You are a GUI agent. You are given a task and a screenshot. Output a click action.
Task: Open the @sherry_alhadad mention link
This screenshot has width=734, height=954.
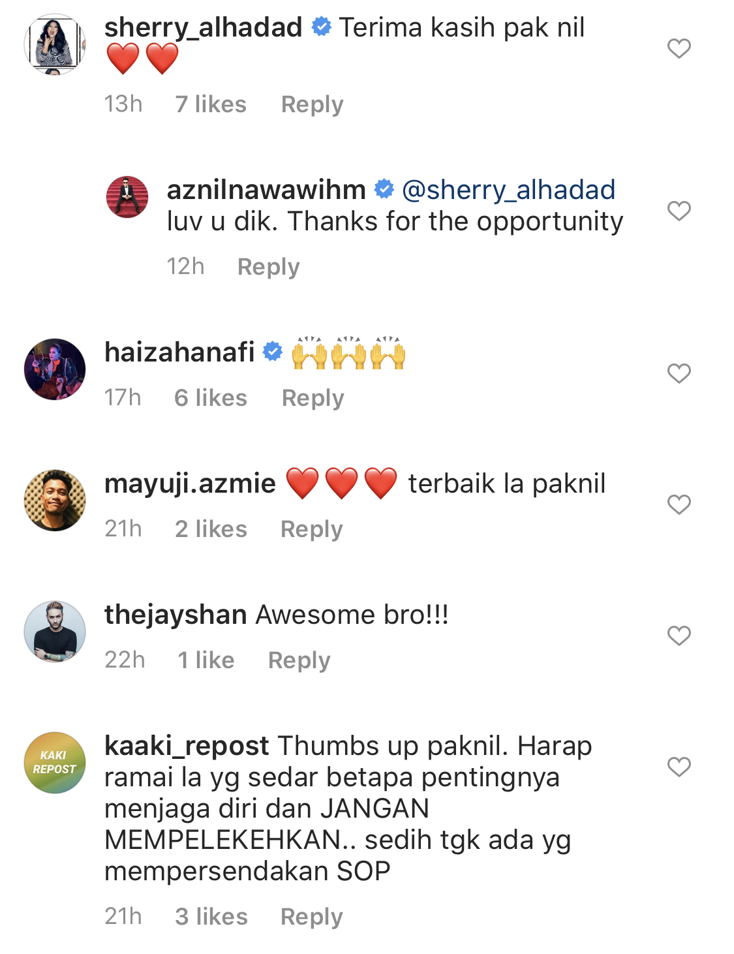pyautogui.click(x=508, y=190)
